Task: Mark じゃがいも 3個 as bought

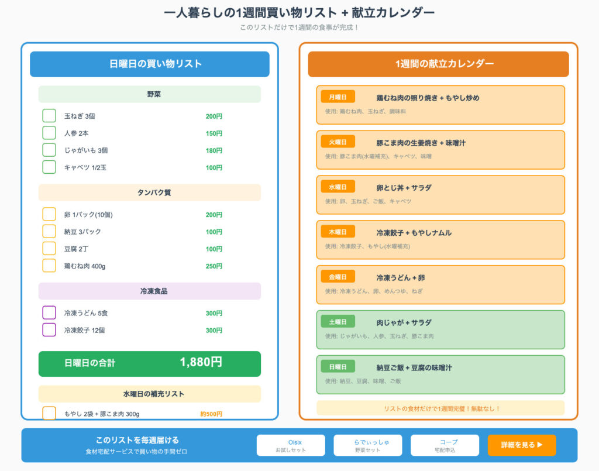Action: pos(49,150)
